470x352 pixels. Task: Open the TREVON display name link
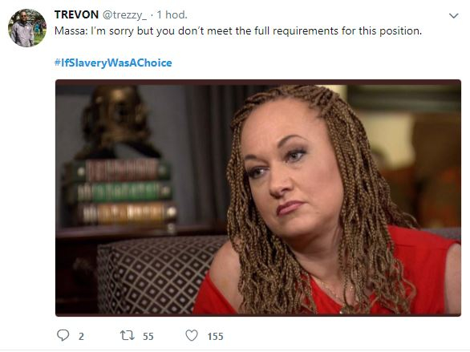click(76, 14)
